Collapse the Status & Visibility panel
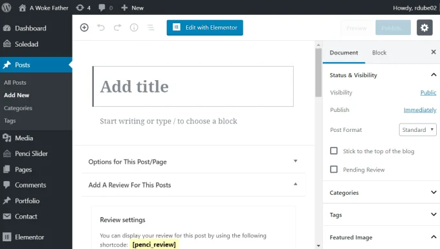 381,75
